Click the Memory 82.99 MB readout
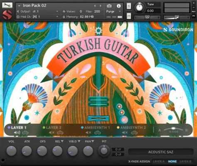Viewport: 197px width, 166px height. pyautogui.click(x=87, y=17)
